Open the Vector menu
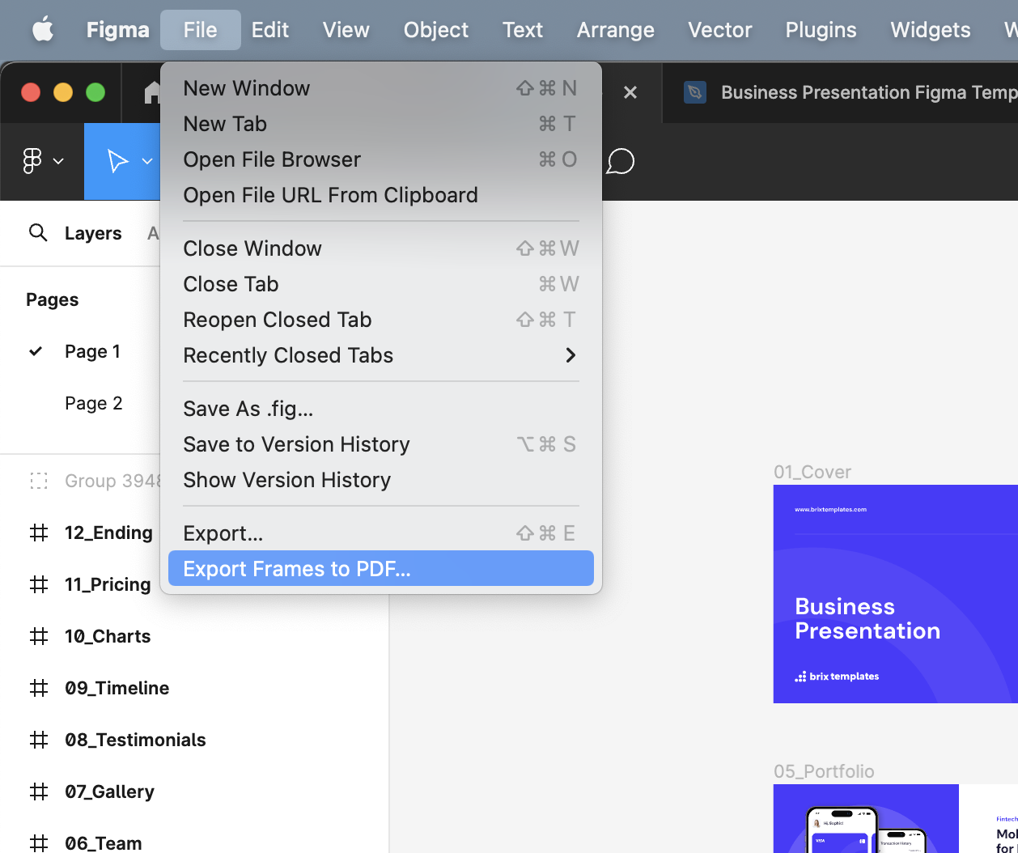The height and width of the screenshot is (853, 1018). coord(720,30)
